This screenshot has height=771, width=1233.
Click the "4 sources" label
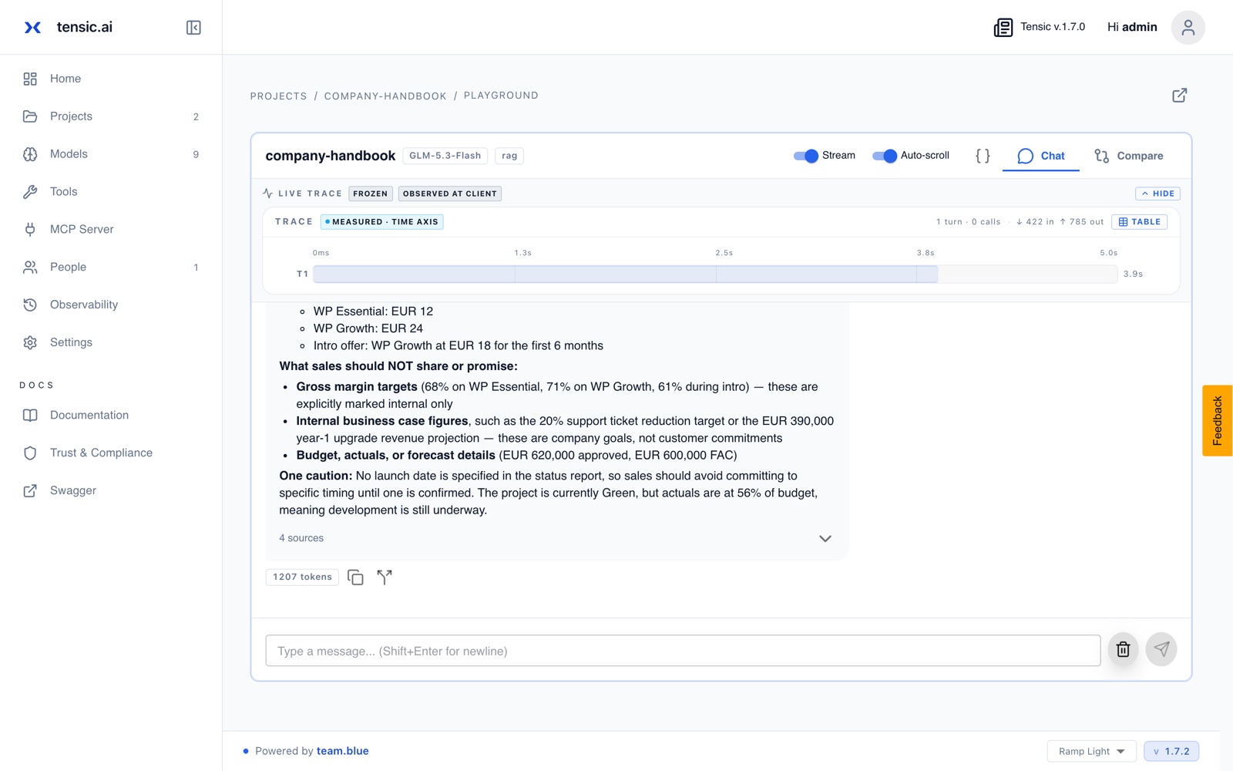tap(301, 538)
